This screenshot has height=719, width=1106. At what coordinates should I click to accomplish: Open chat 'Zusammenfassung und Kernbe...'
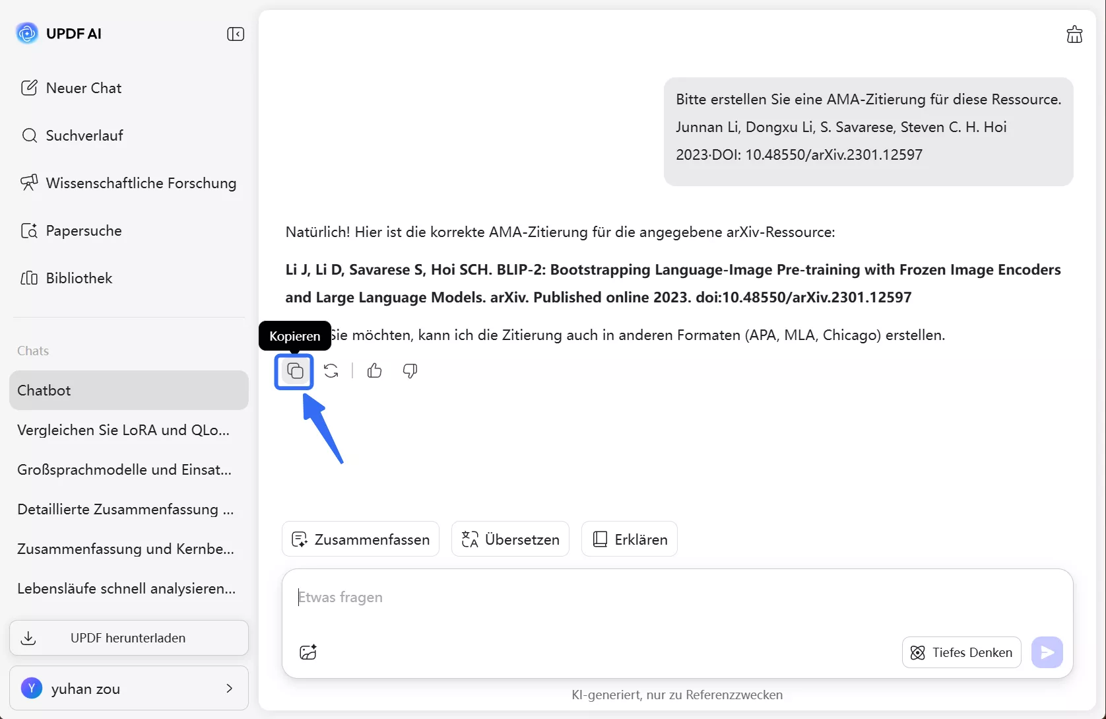pyautogui.click(x=129, y=549)
